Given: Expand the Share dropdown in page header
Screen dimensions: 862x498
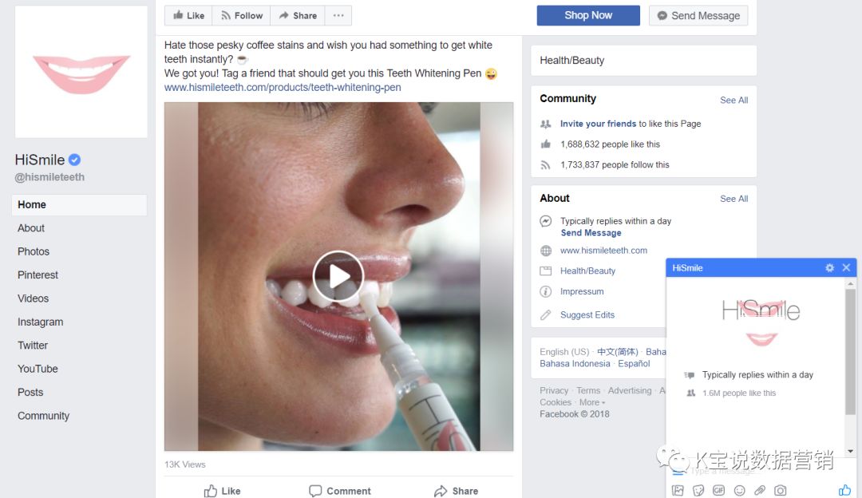Looking at the screenshot, I should tap(298, 16).
